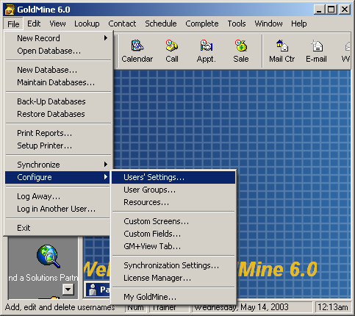Click the globe Solutions Partner icon
This screenshot has width=355, height=316.
click(49, 256)
